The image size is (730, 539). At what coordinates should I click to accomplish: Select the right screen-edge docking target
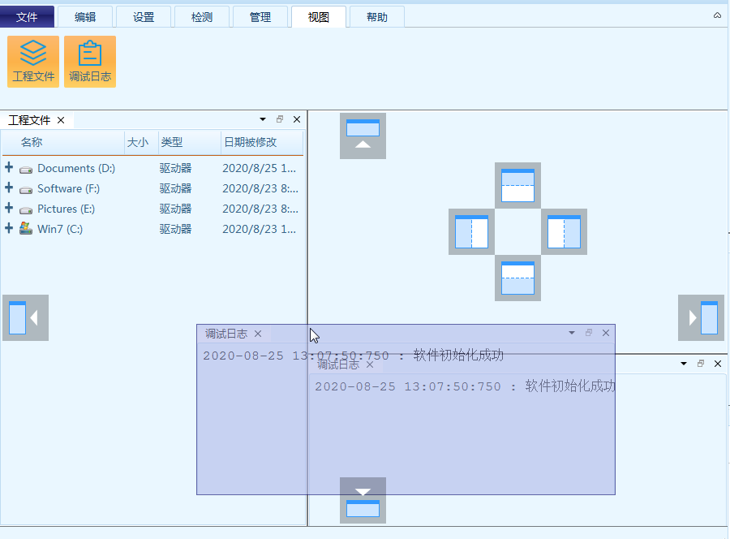[x=701, y=317]
